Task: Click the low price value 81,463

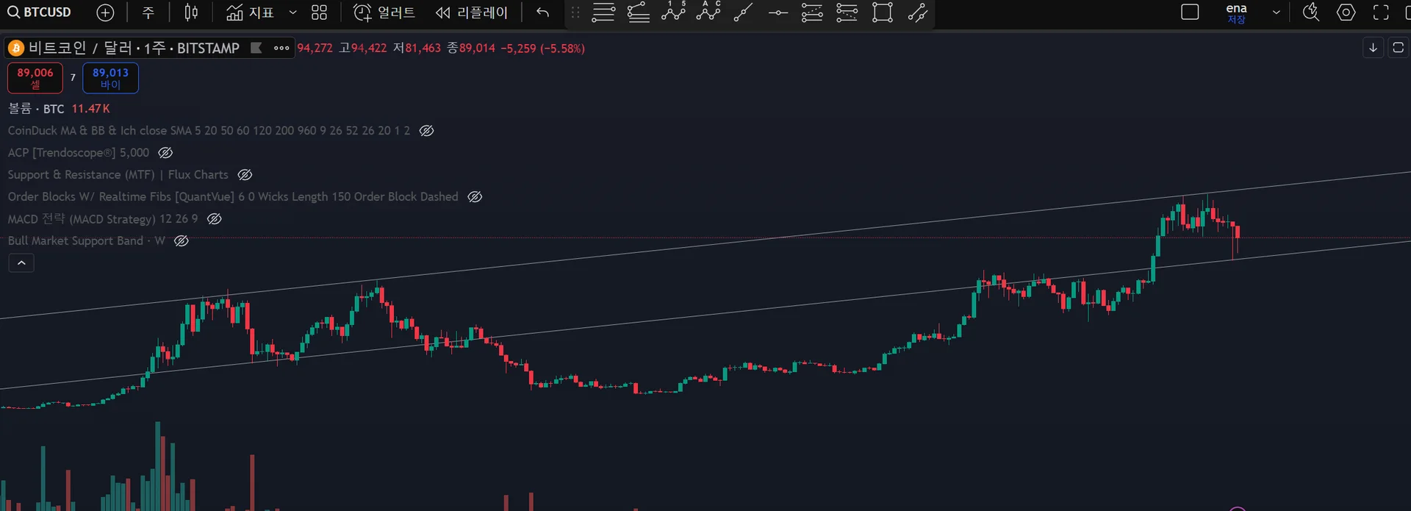Action: [423, 48]
